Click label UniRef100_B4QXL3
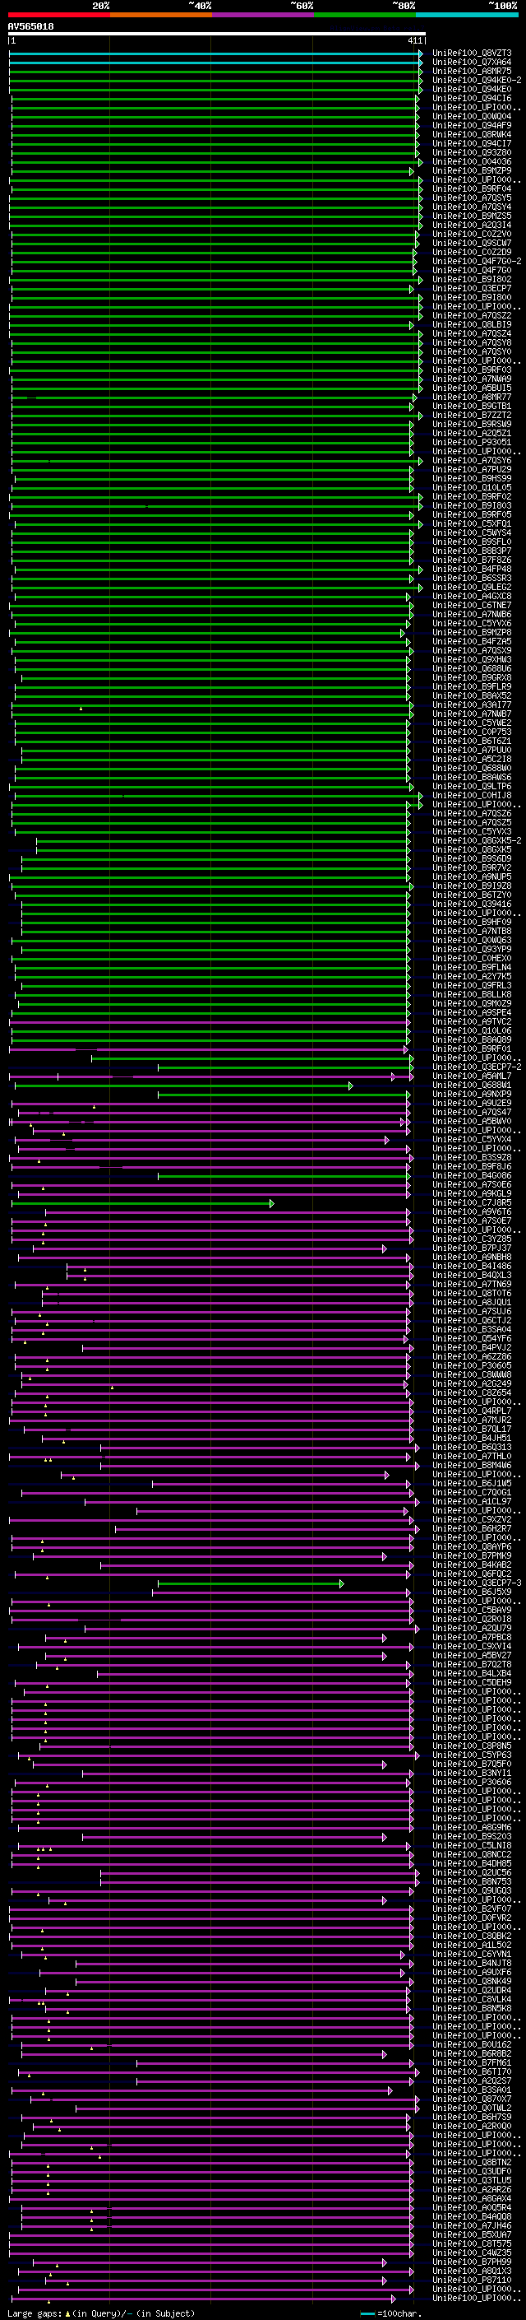526x2320 pixels. [x=471, y=1274]
